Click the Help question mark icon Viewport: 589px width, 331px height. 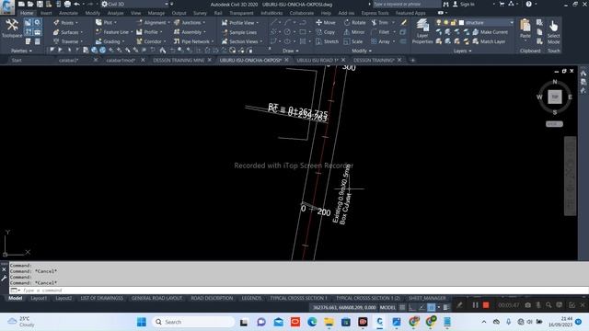click(x=528, y=4)
